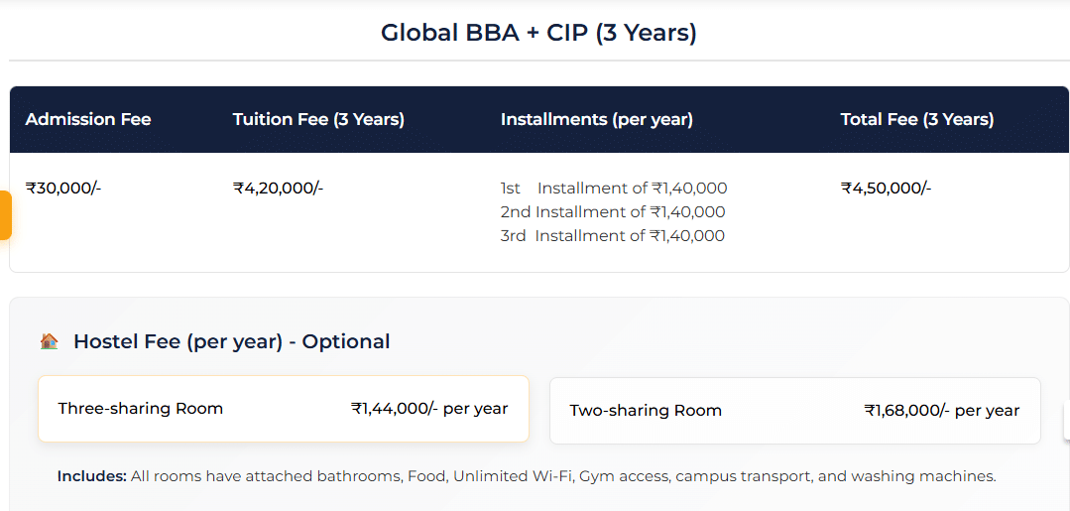Click the 1st Installment line
Image resolution: width=1070 pixels, height=511 pixels.
click(x=614, y=189)
